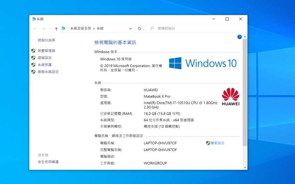Click the 觸控支援 (10 個觸控點) value
This screenshot has width=295, height=184.
pyautogui.click(x=162, y=126)
